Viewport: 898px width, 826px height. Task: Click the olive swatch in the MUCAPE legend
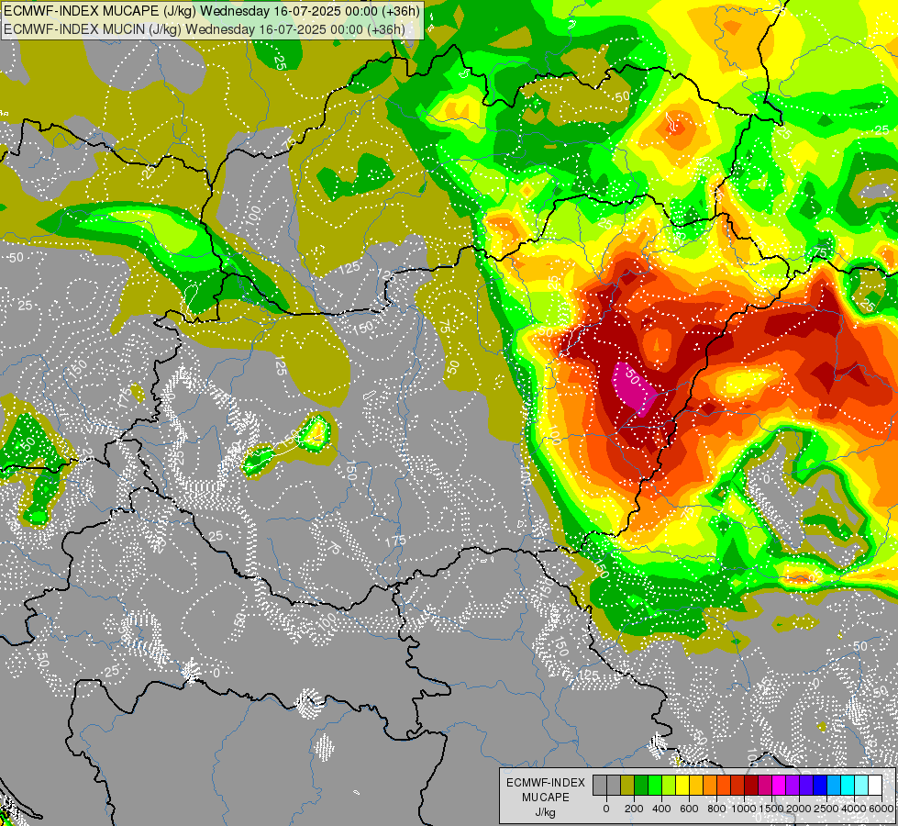click(627, 786)
